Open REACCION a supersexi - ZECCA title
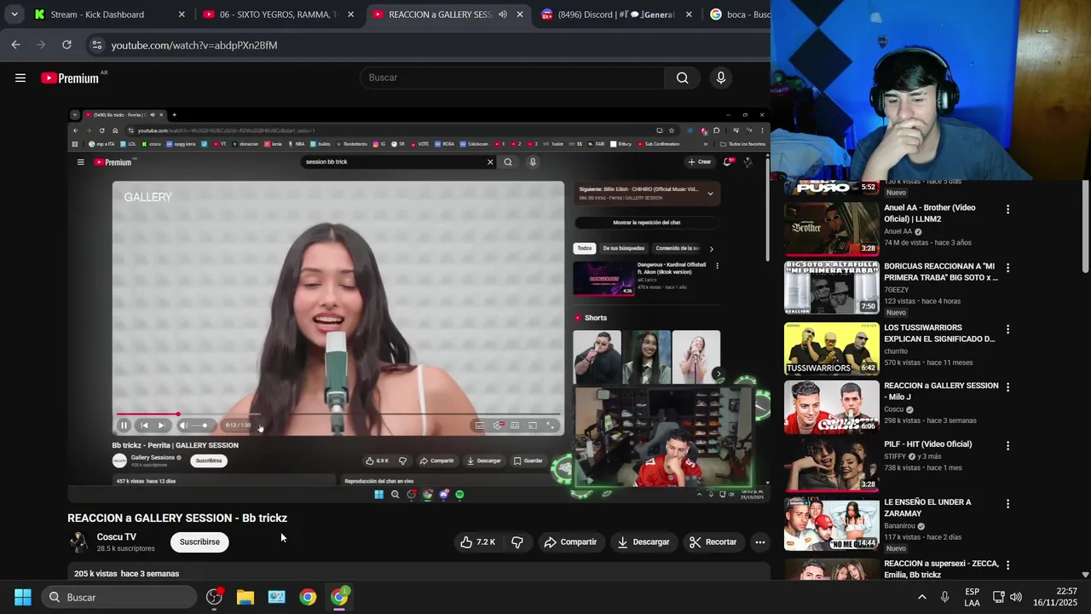This screenshot has width=1091, height=614. [x=941, y=570]
